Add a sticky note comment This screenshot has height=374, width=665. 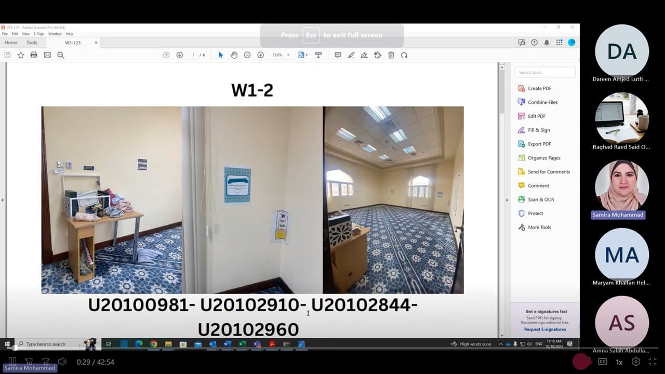[x=338, y=55]
